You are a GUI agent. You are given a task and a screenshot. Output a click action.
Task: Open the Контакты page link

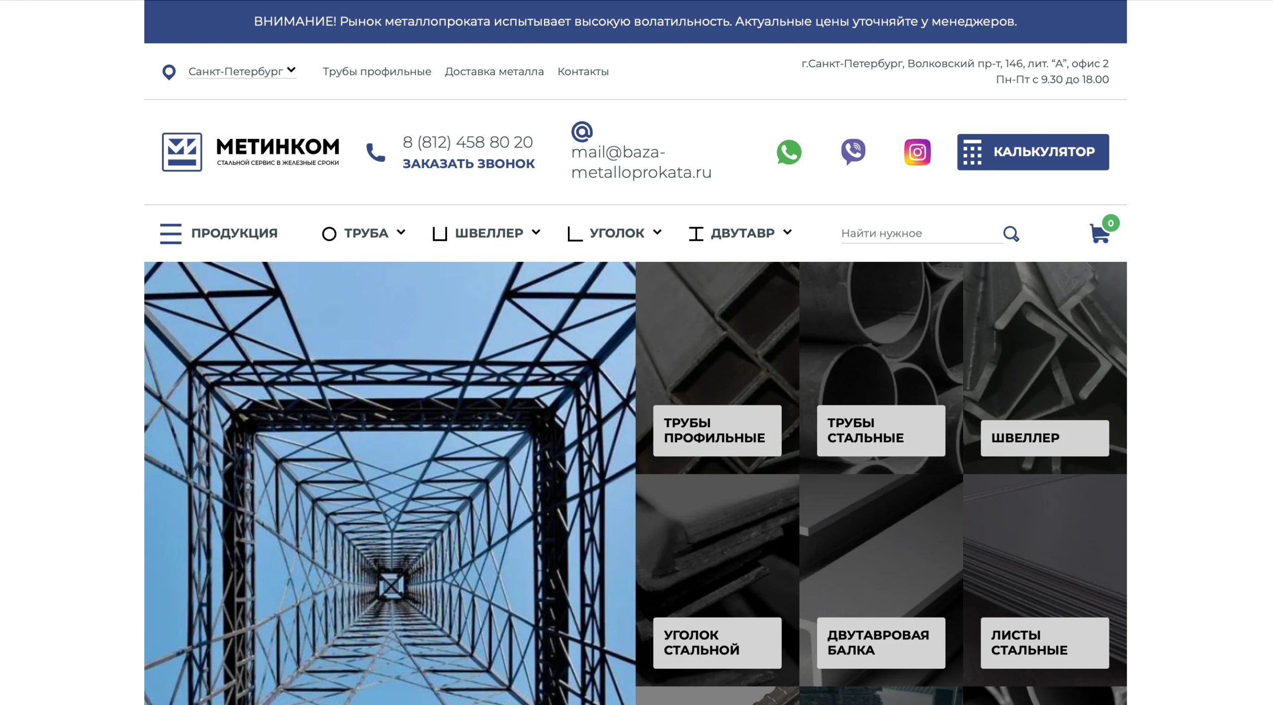point(583,72)
